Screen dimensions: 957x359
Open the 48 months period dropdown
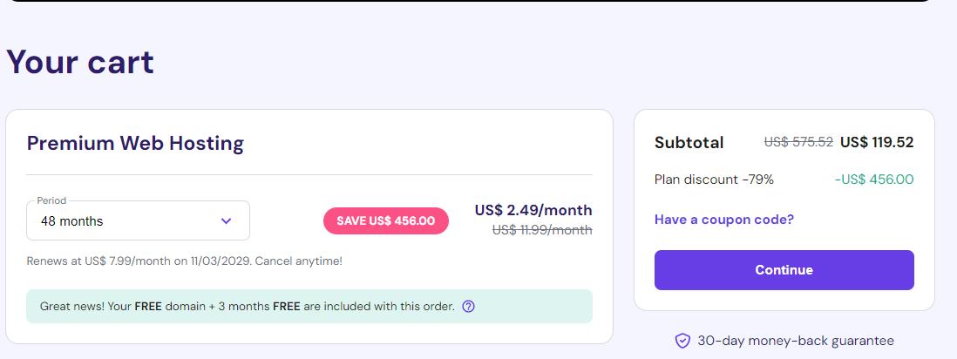pyautogui.click(x=138, y=220)
